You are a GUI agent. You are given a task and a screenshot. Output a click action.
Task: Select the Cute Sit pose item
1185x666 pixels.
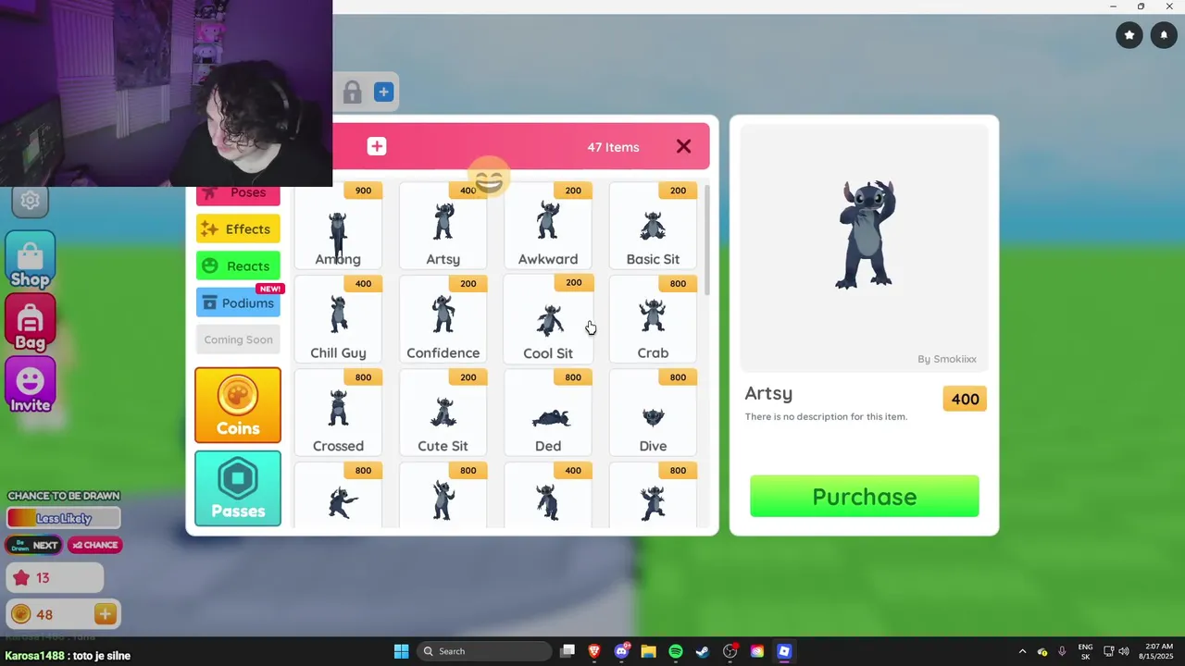[x=443, y=413]
